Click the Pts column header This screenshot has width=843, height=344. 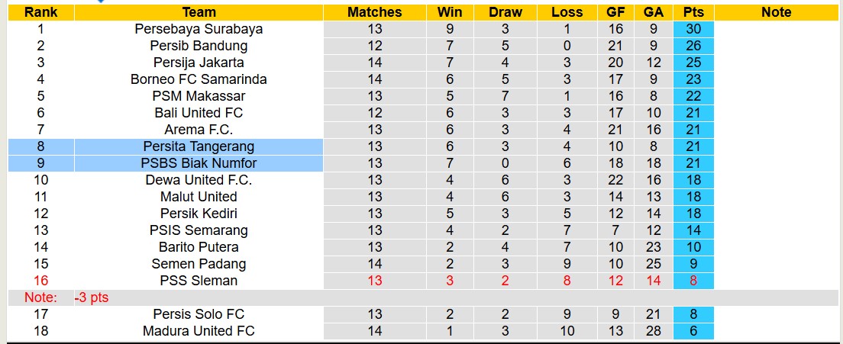point(693,12)
